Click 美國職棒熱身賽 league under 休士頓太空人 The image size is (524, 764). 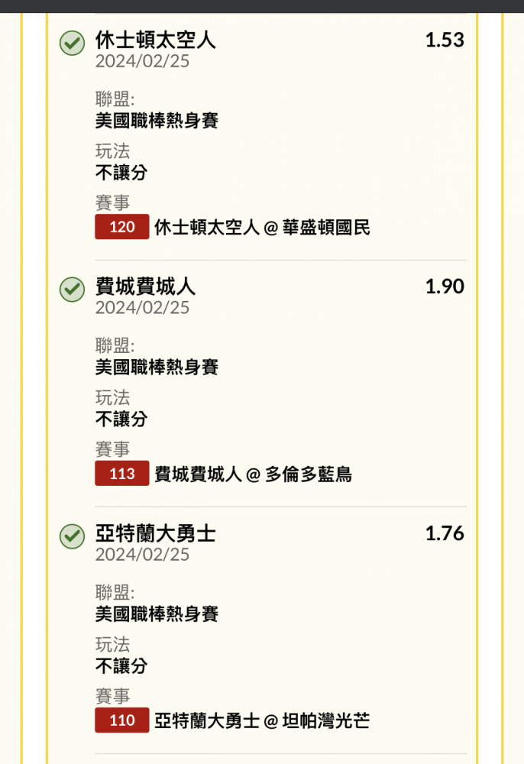(x=157, y=121)
